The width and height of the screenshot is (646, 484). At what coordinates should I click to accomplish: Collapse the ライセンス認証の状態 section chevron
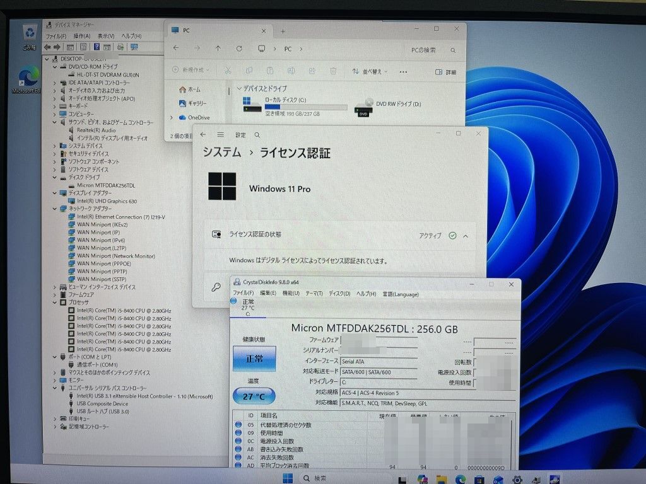click(x=466, y=236)
